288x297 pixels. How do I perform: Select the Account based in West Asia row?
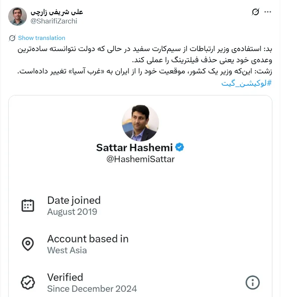(x=88, y=244)
